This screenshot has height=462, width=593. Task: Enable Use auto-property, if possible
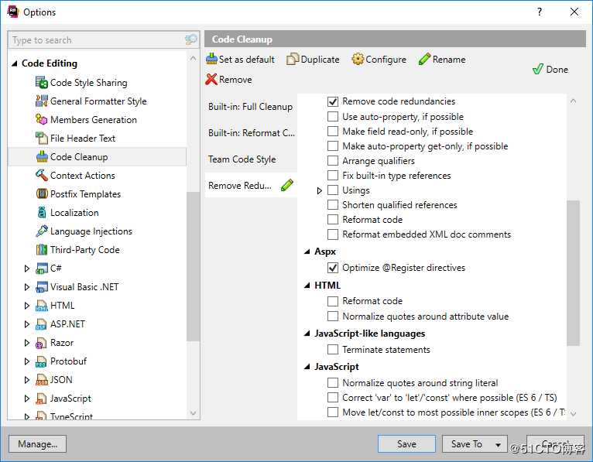pyautogui.click(x=333, y=116)
